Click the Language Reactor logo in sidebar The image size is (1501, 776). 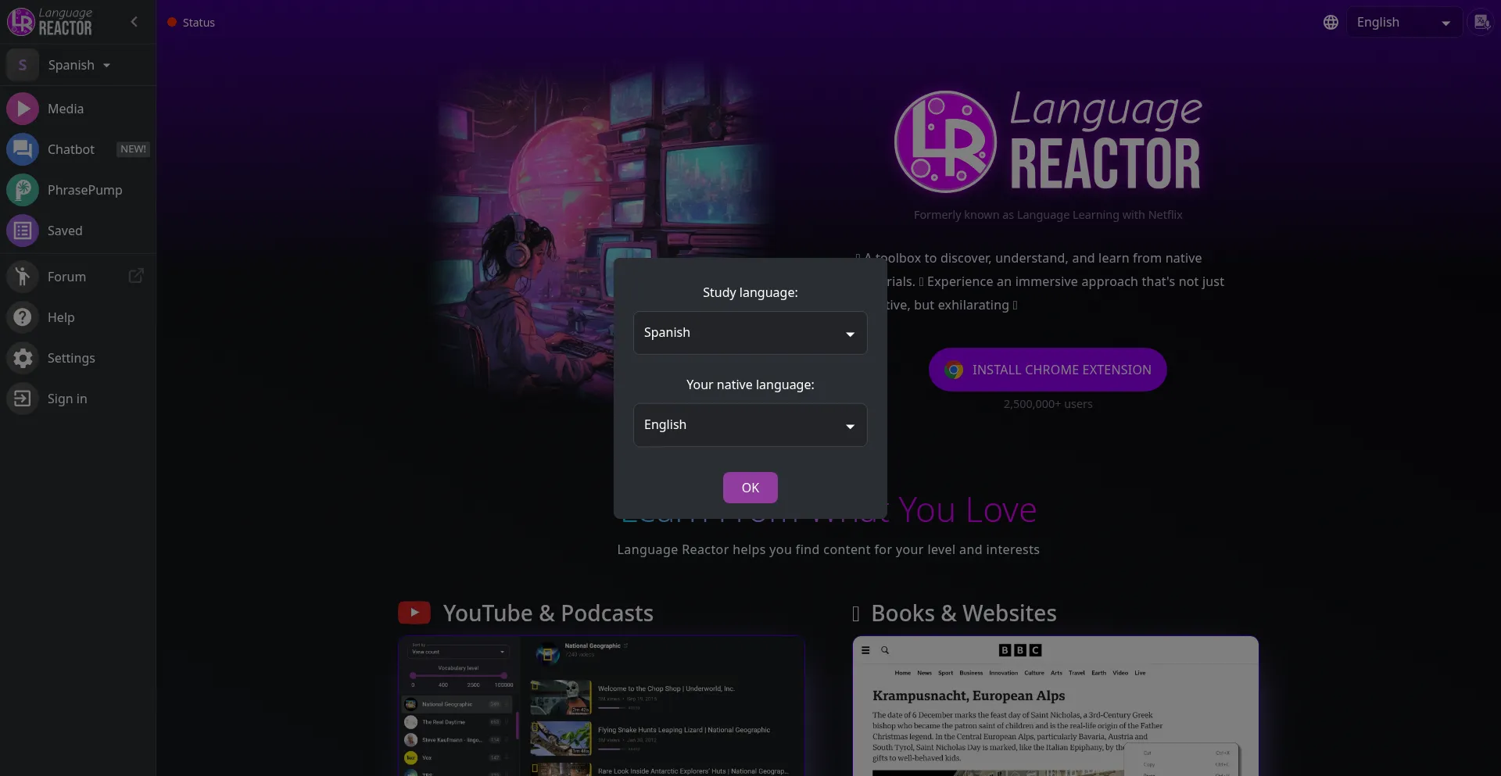click(50, 22)
